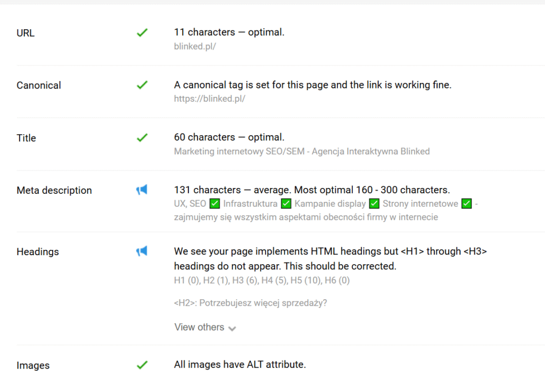Click the green check emoji after "Strony internetowe"
The image size is (545, 376).
[x=467, y=203]
